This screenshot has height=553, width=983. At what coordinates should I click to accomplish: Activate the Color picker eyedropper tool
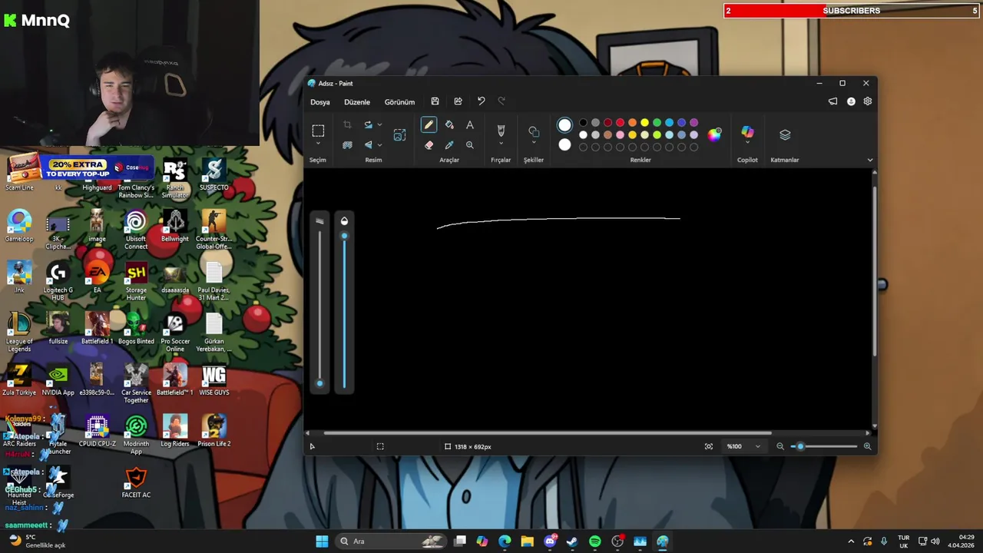(x=449, y=145)
